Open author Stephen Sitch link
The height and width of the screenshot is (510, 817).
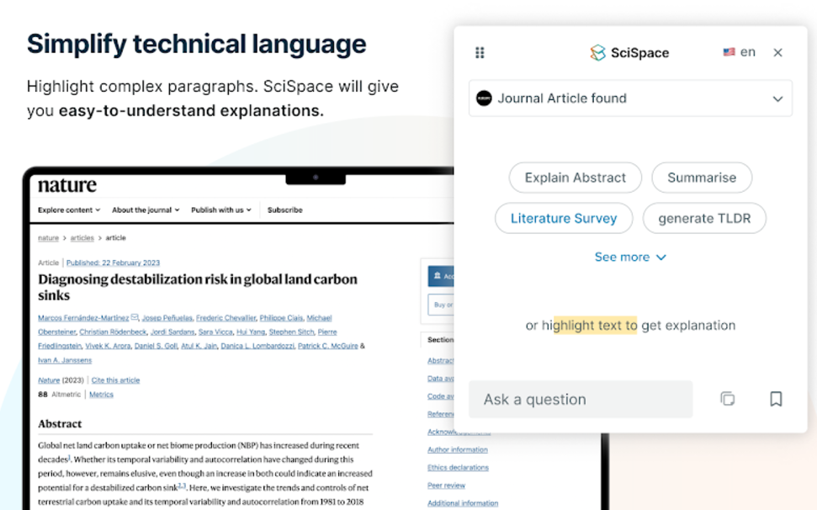[x=292, y=332]
